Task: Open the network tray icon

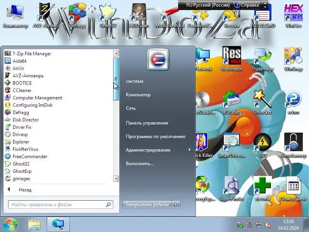Action: (x=258, y=225)
